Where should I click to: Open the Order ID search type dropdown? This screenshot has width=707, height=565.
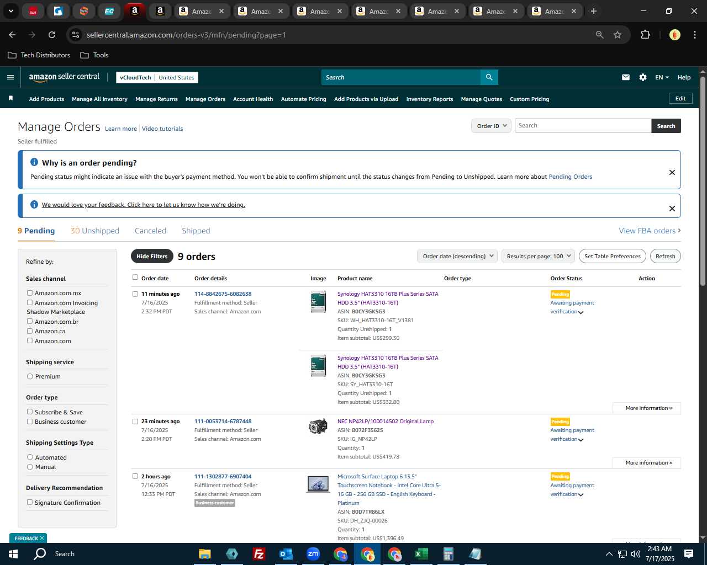pos(492,126)
